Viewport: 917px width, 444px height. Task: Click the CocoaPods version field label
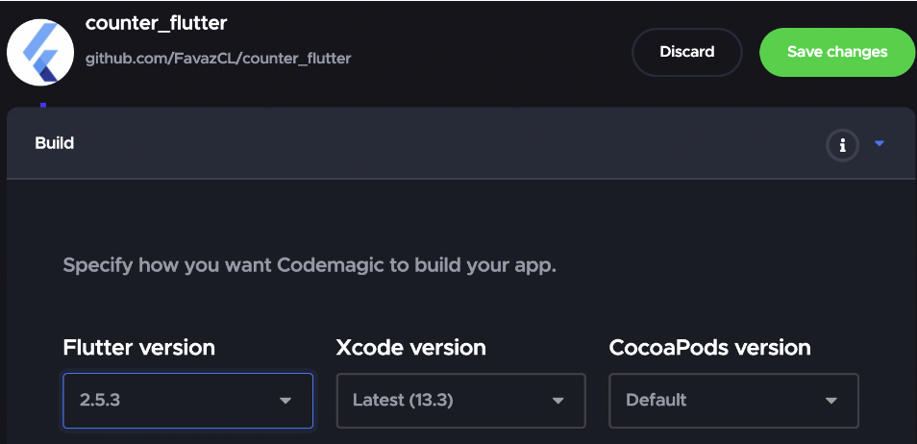710,348
